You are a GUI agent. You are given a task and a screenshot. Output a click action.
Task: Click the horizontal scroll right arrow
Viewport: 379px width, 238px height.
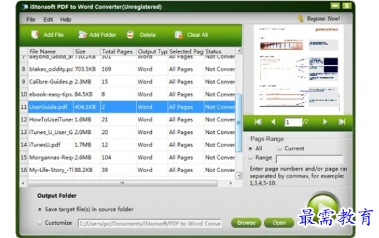[231, 183]
